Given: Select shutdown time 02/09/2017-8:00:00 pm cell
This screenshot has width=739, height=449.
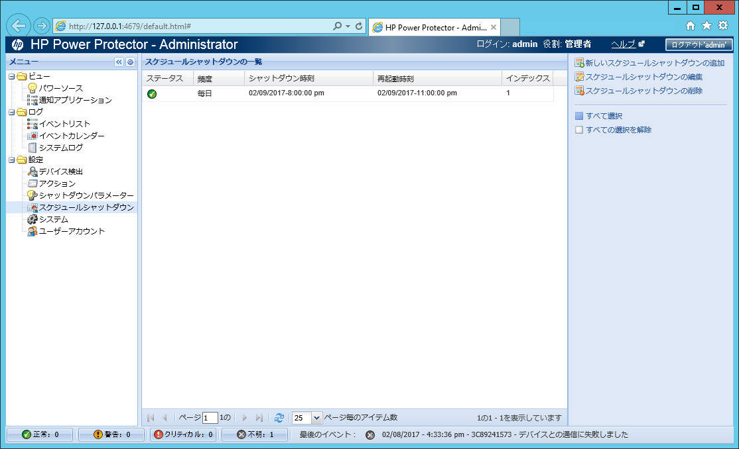Looking at the screenshot, I should pyautogui.click(x=287, y=93).
